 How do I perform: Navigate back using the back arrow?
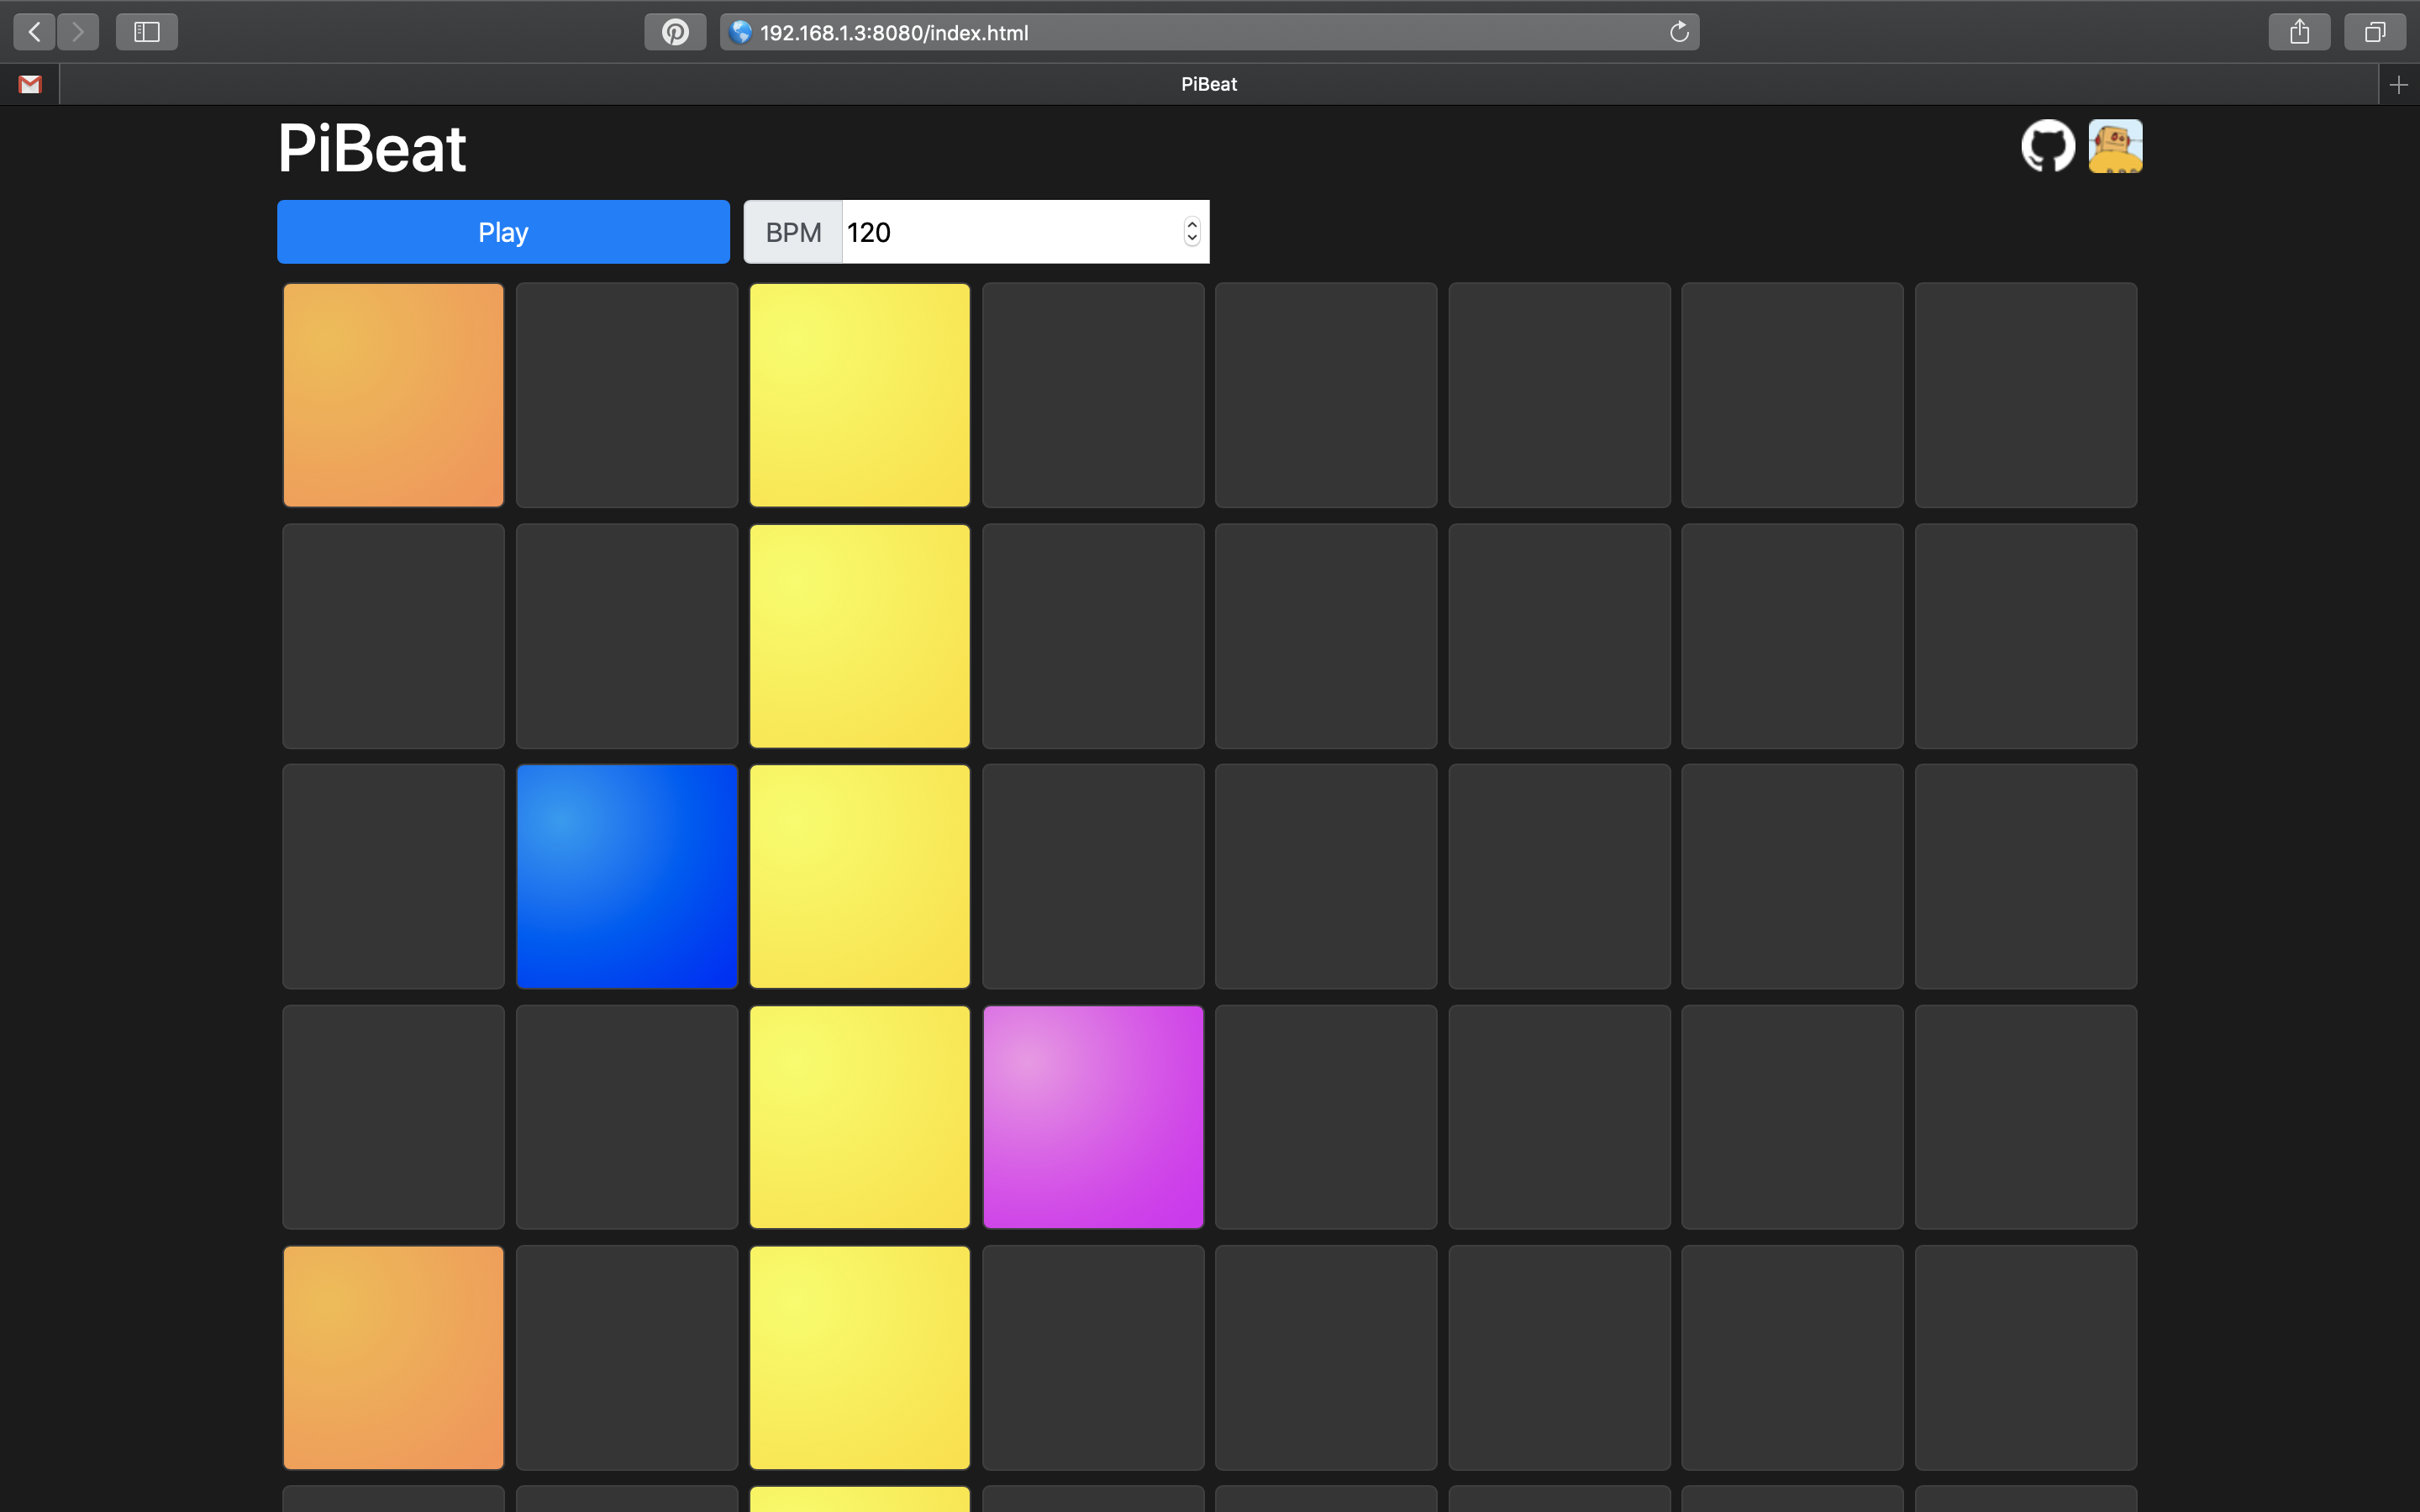[33, 31]
